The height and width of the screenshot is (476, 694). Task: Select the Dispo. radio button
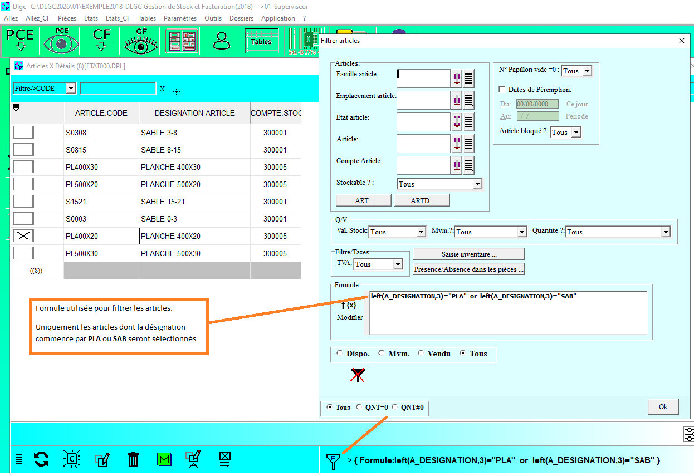coord(340,353)
